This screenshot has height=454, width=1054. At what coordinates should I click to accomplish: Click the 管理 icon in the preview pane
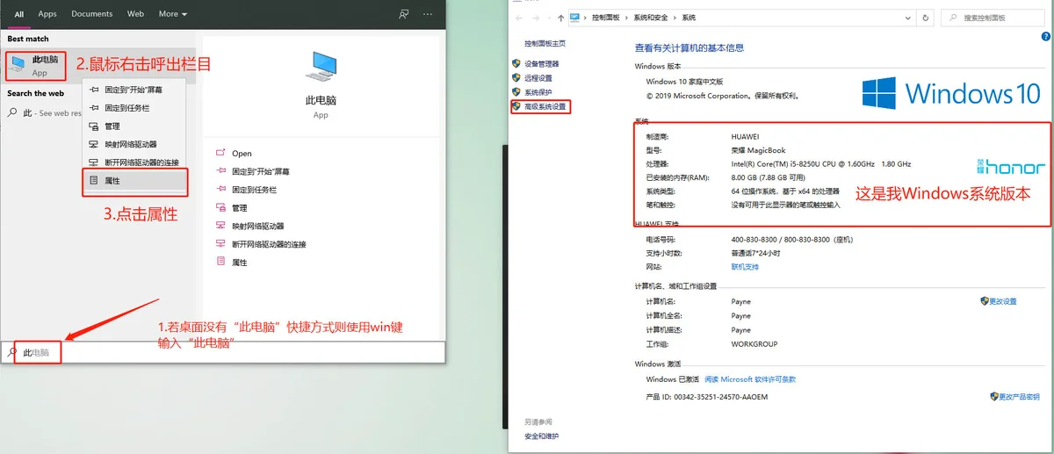[x=220, y=208]
